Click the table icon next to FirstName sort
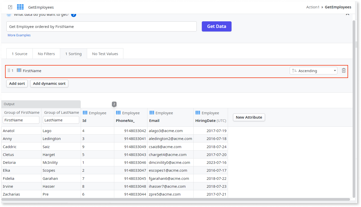The width and height of the screenshot is (361, 207). pyautogui.click(x=19, y=70)
